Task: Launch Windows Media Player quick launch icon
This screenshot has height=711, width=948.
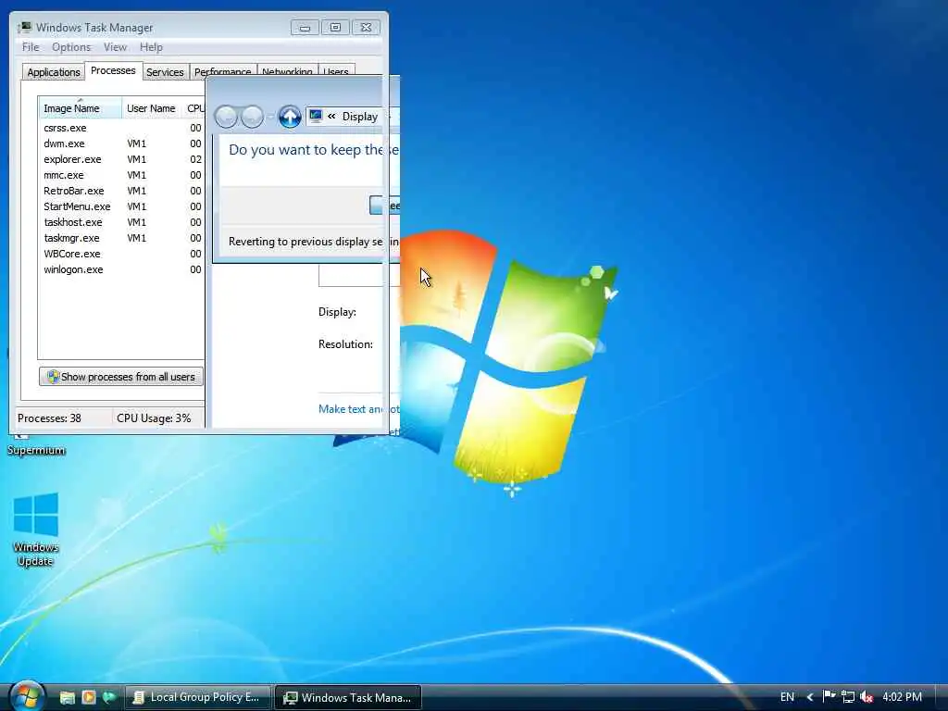Action: coord(88,698)
